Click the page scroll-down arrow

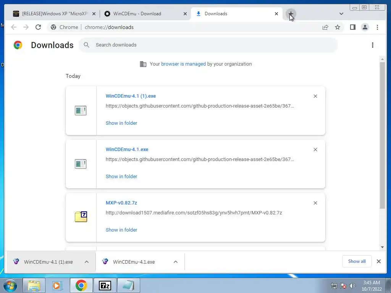coord(382,247)
